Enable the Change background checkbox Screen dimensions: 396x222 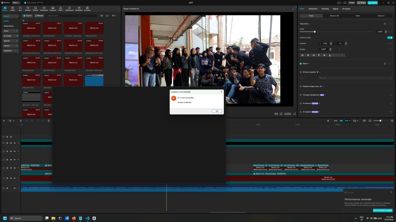click(301, 95)
